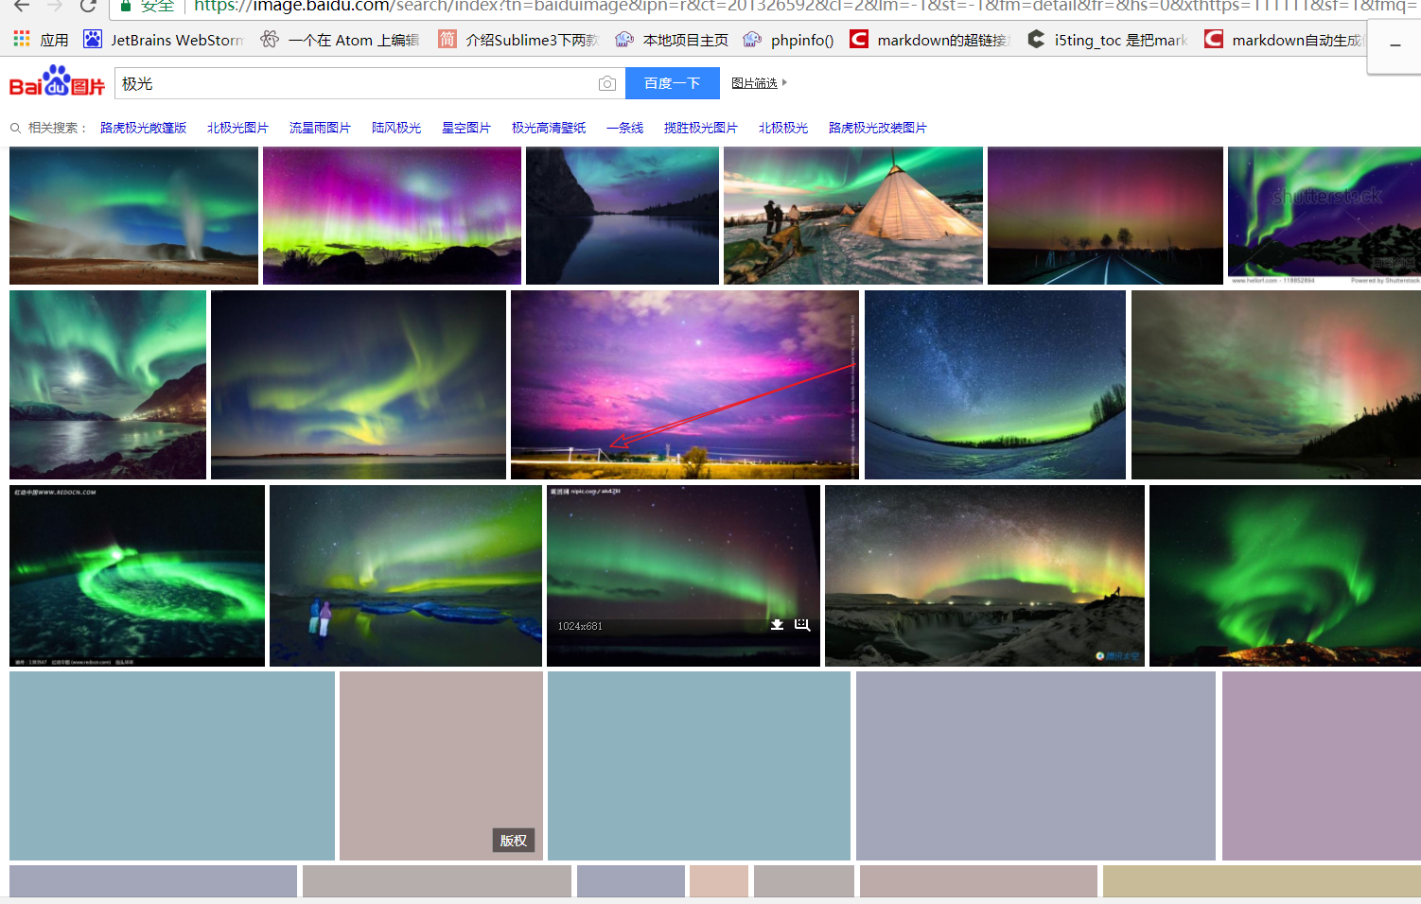Focus the search box containing 极光
The width and height of the screenshot is (1421, 904).
(355, 84)
